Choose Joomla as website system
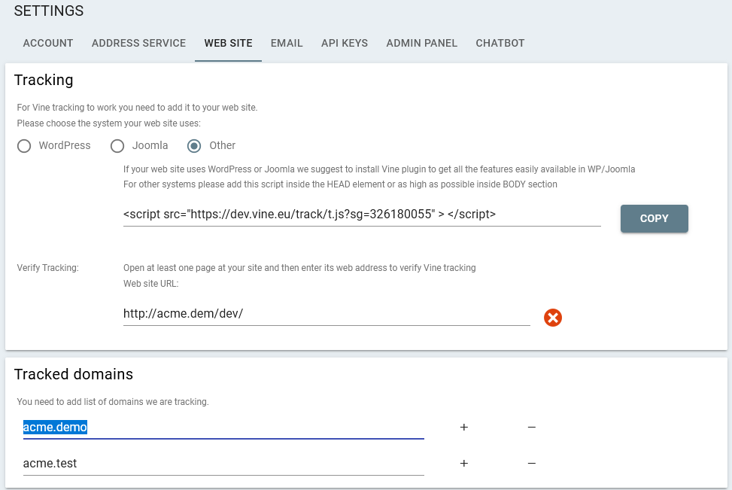The width and height of the screenshot is (732, 490). [117, 145]
